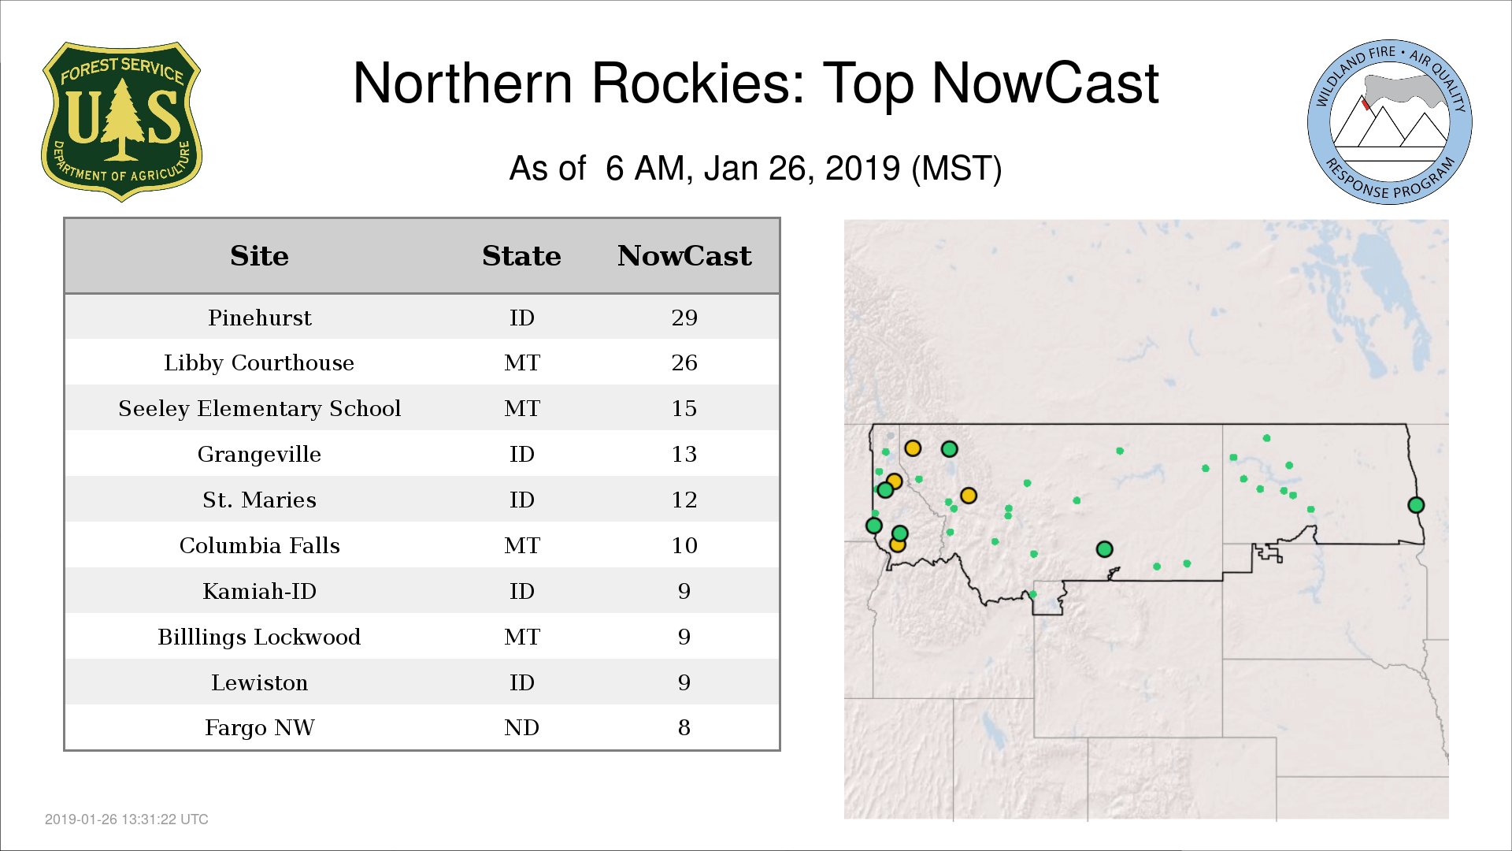This screenshot has width=1512, height=851.
Task: Click the Seeley Elementary School entry
Action: tap(259, 408)
